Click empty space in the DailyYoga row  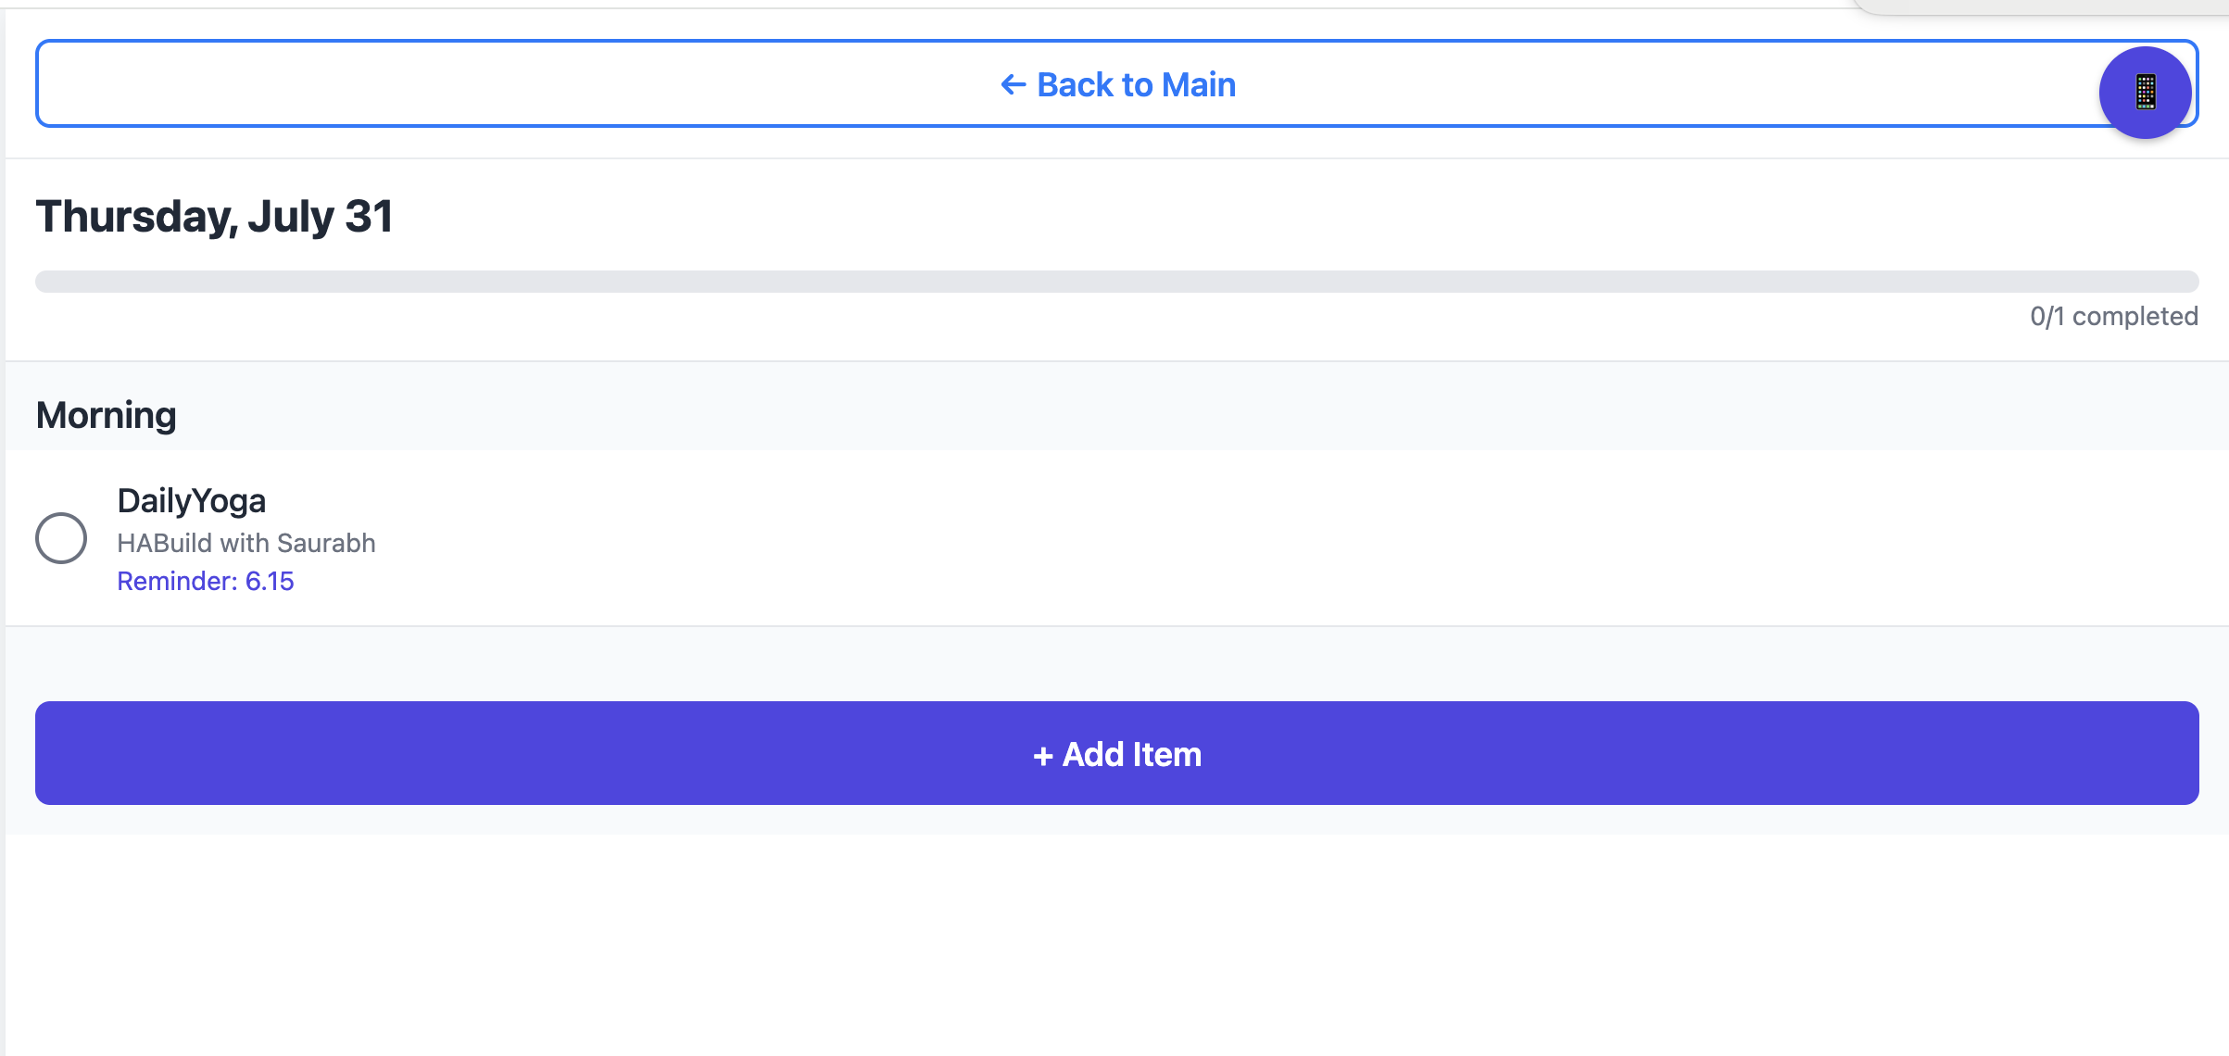coord(1204,538)
